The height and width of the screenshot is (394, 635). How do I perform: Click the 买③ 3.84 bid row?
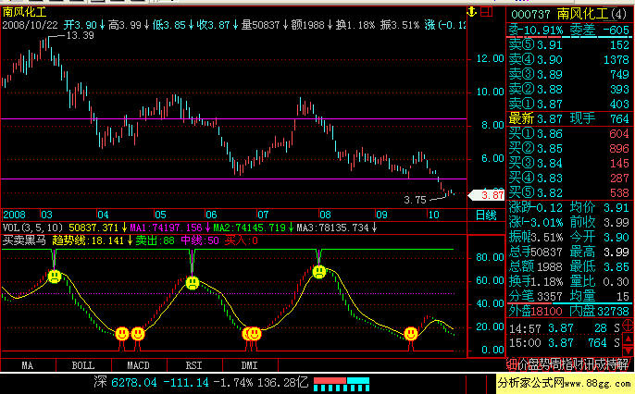(x=569, y=164)
